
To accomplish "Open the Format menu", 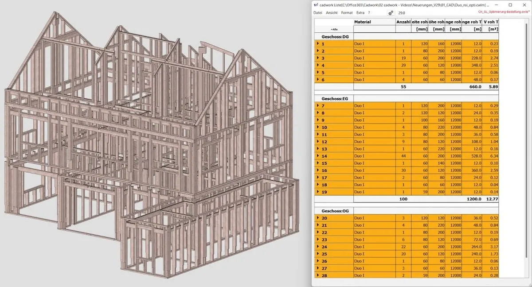I will click(x=347, y=13).
